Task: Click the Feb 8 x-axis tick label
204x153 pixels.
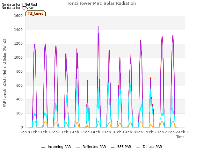Action: pos(25,132)
